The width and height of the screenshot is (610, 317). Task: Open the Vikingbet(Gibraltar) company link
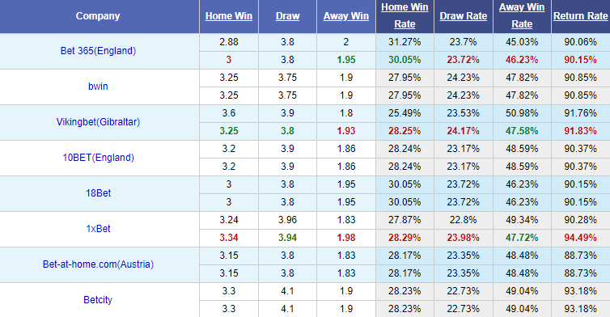point(98,122)
